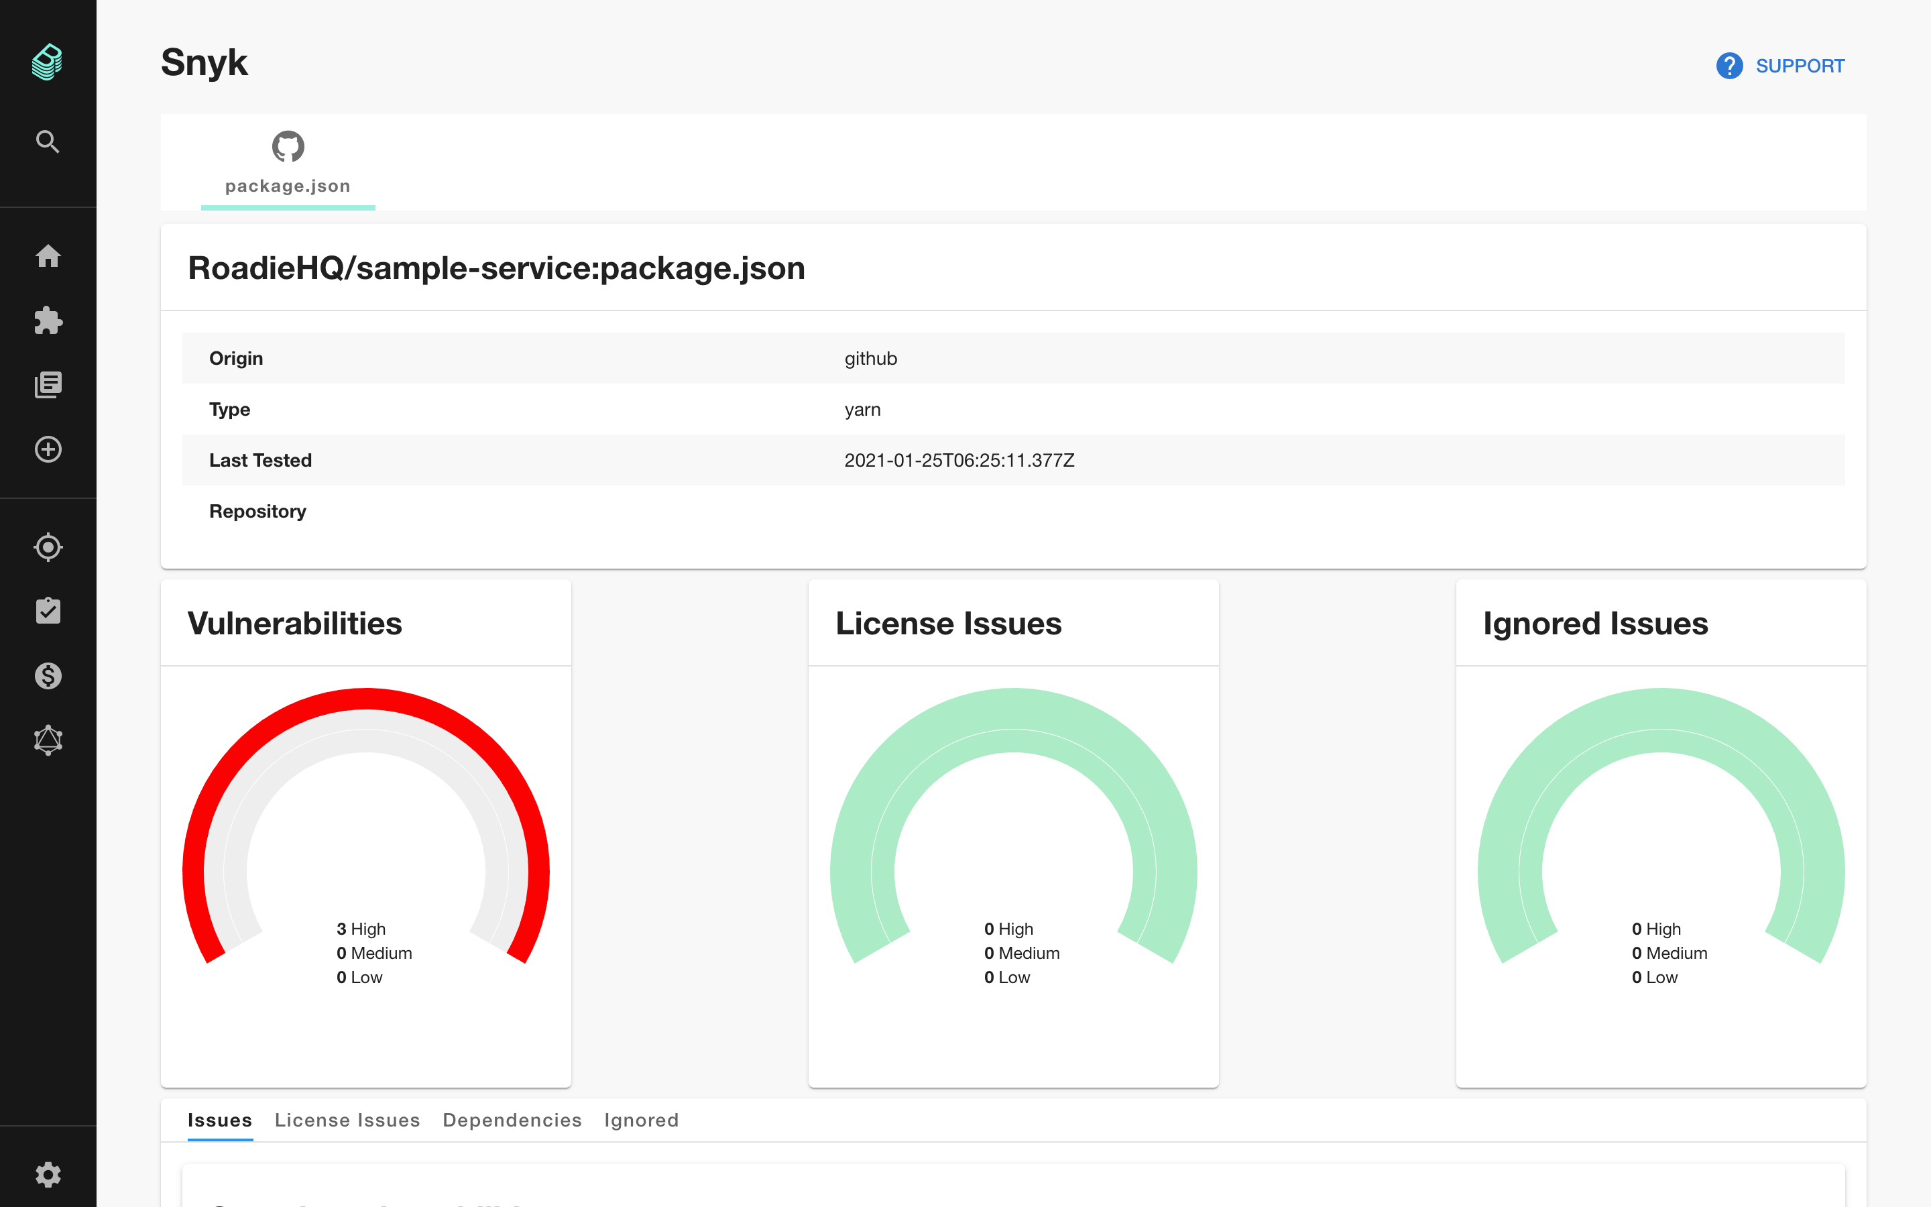
Task: Go to the Home sidebar icon
Action: click(x=48, y=256)
